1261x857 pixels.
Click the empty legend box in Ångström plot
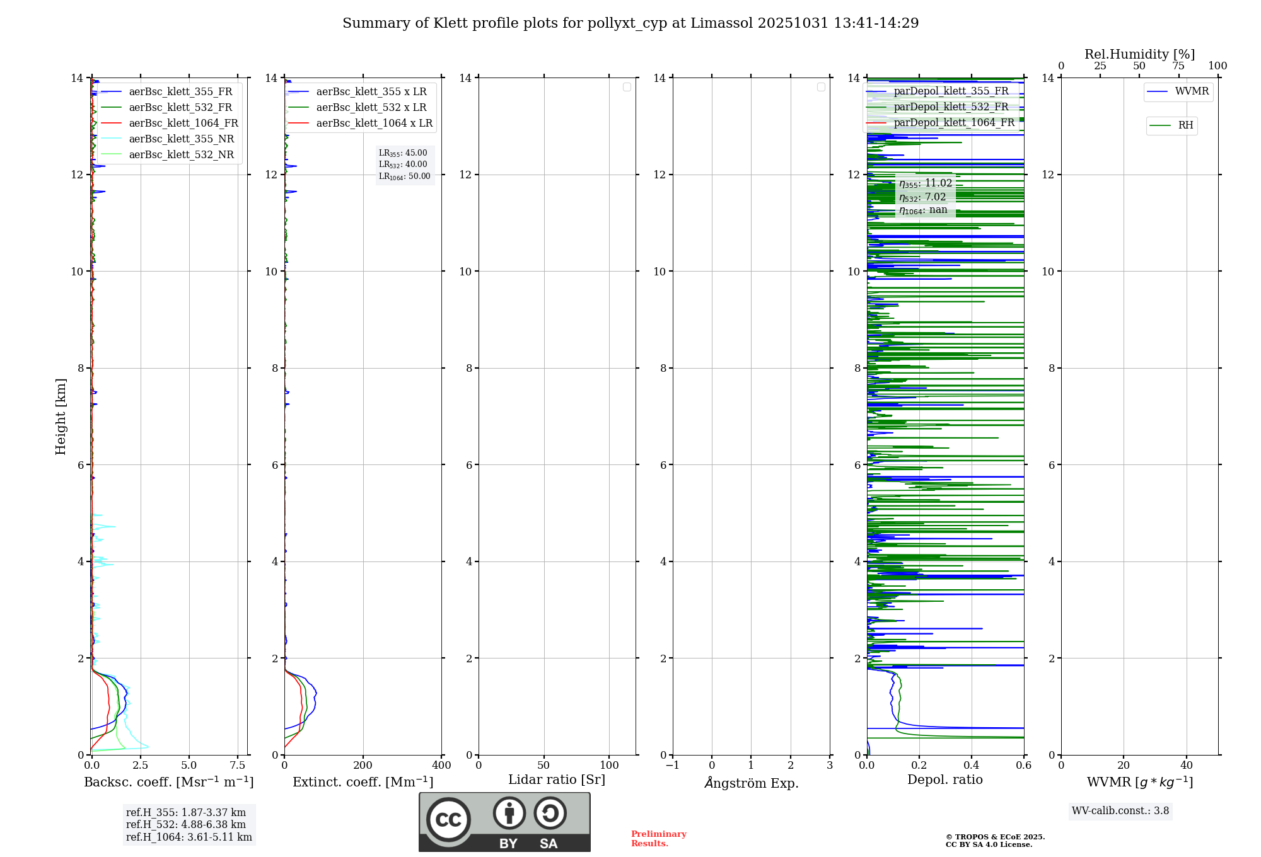(x=821, y=87)
